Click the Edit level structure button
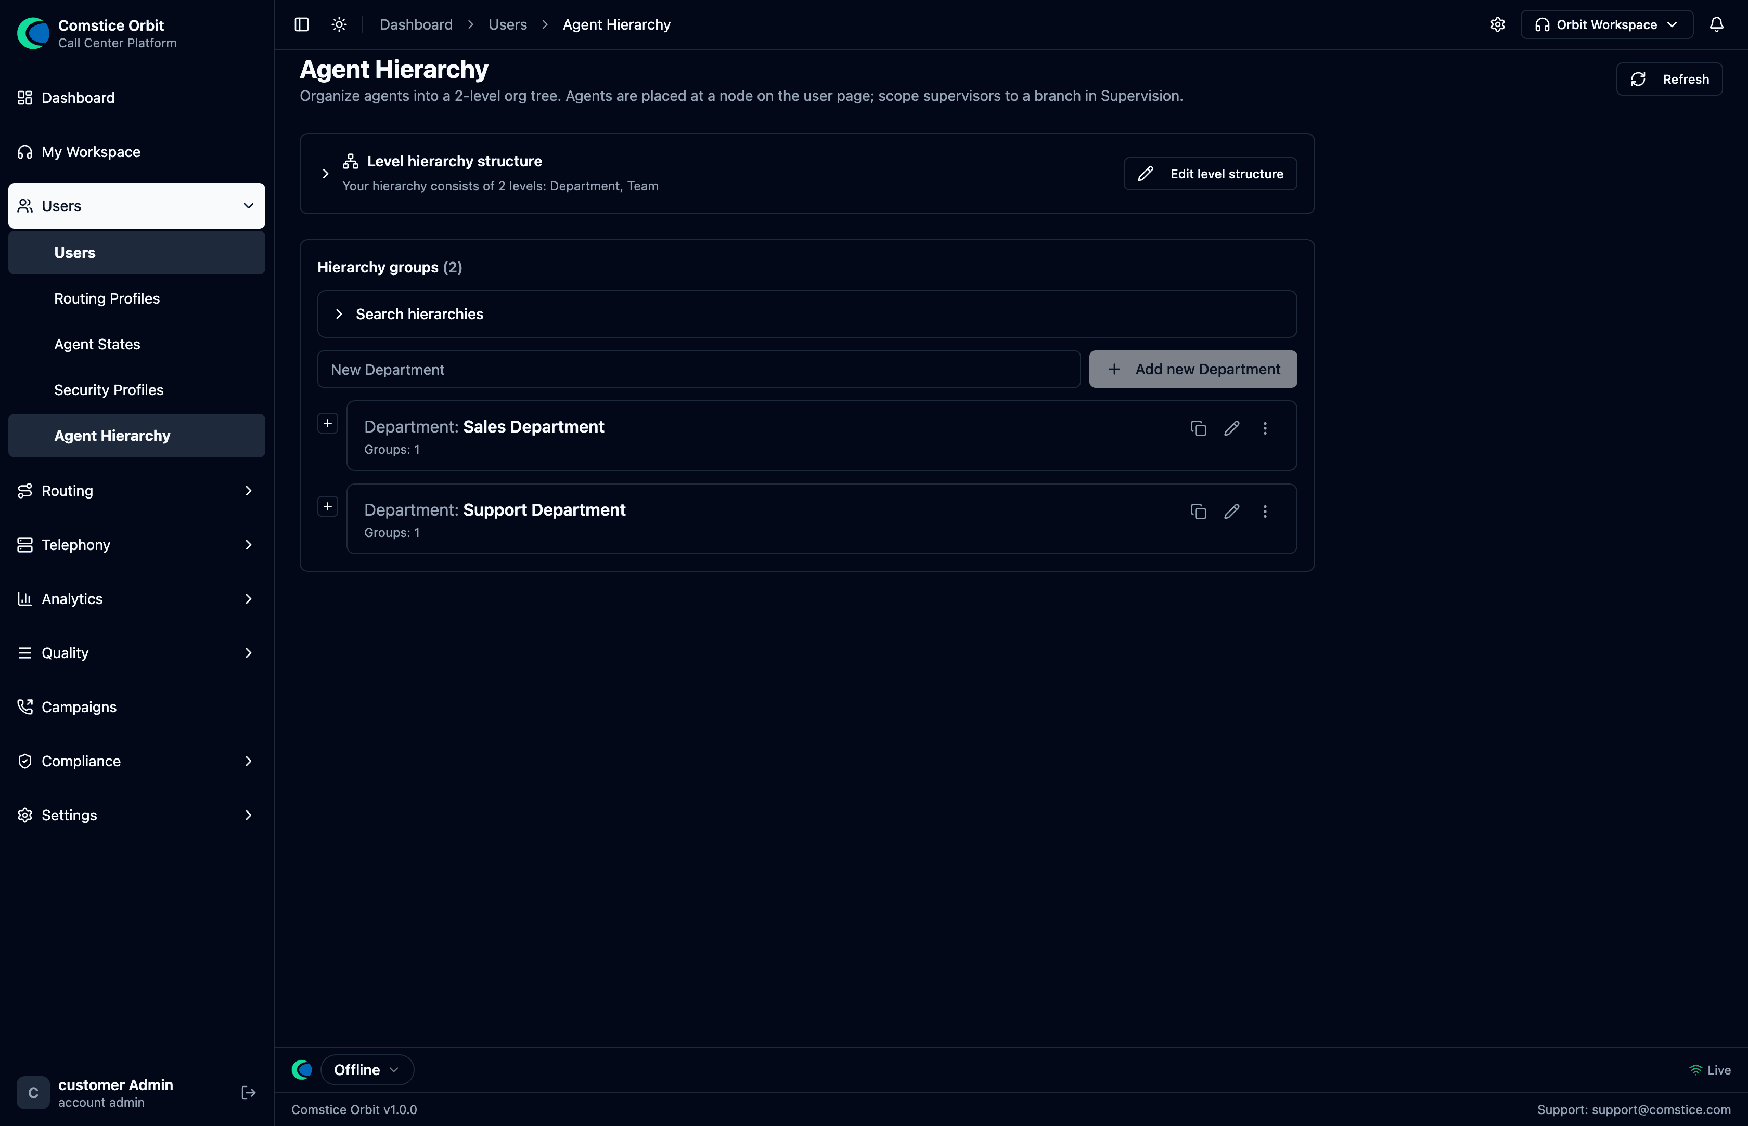Viewport: 1748px width, 1126px height. point(1210,173)
